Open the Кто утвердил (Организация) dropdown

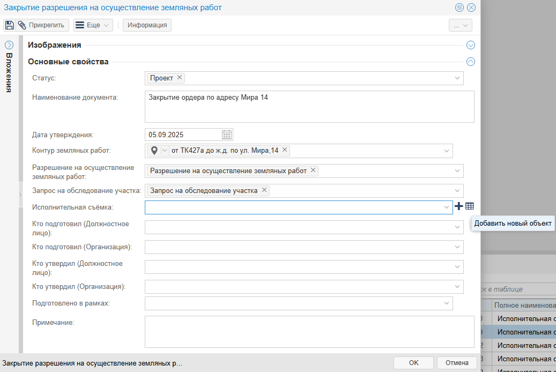pyautogui.click(x=457, y=287)
